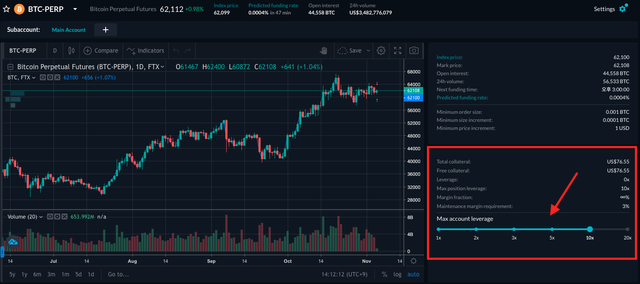Viewport: 640px width, 284px height.
Task: Redo the last chart action
Action: (x=188, y=51)
